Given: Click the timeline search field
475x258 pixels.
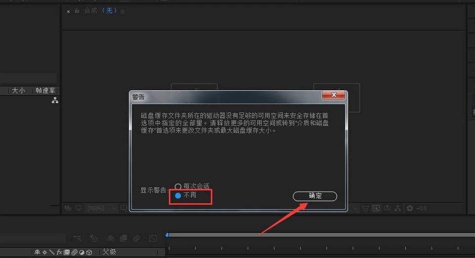Looking at the screenshot, I should coord(33,238).
